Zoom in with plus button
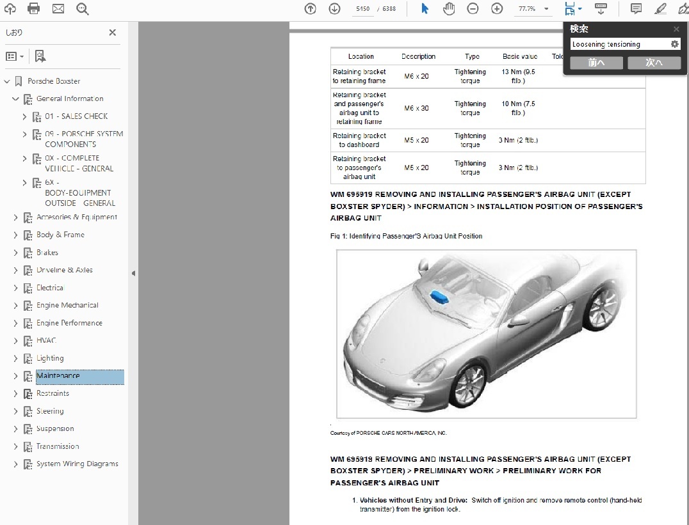The height and width of the screenshot is (525, 689). point(497,9)
